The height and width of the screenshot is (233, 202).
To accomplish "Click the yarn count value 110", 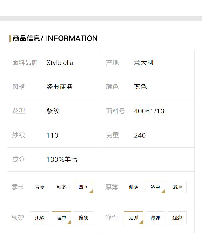I will 53,135.
